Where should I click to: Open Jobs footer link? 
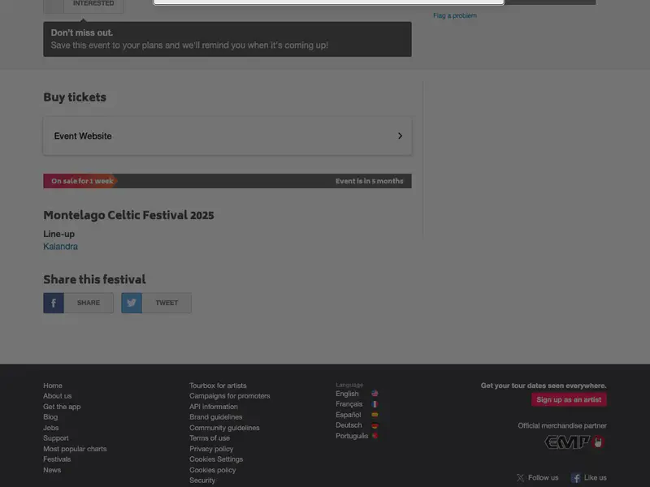click(x=51, y=428)
